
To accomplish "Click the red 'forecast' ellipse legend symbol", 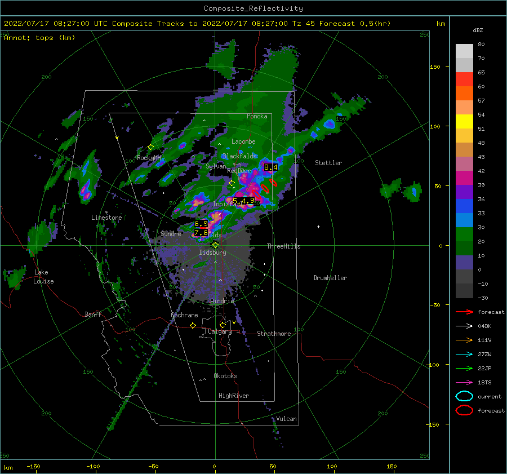I will click(464, 410).
